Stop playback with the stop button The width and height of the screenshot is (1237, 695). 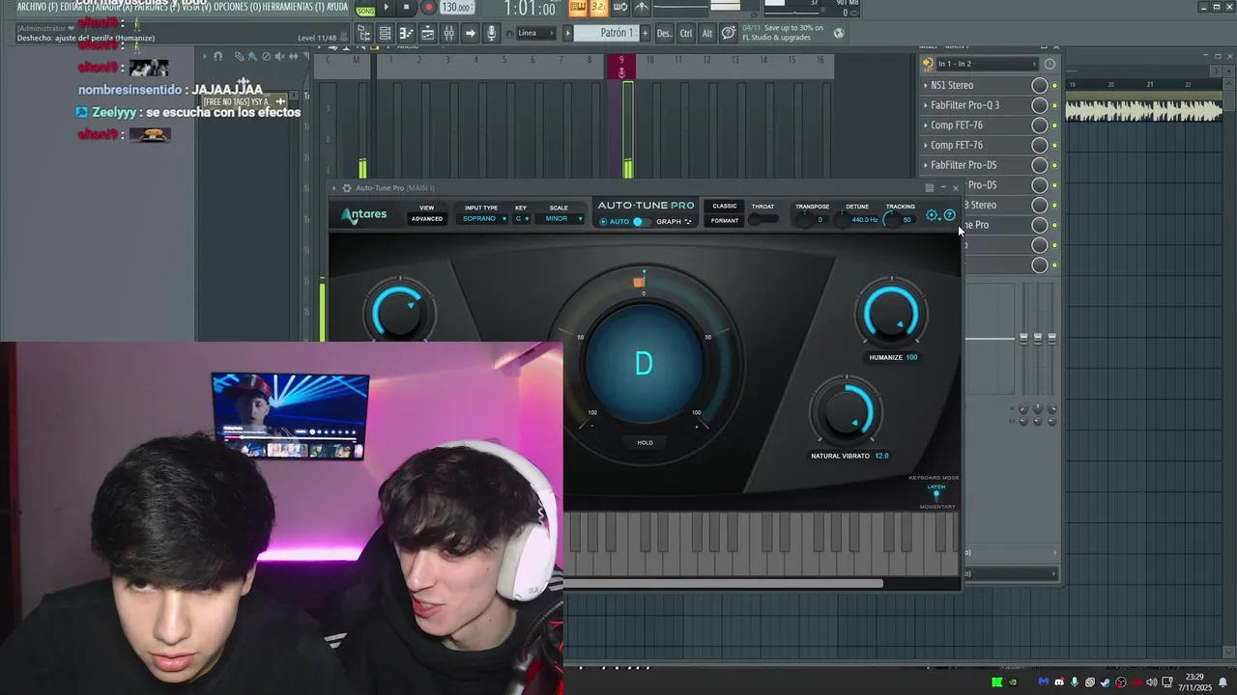pyautogui.click(x=406, y=8)
